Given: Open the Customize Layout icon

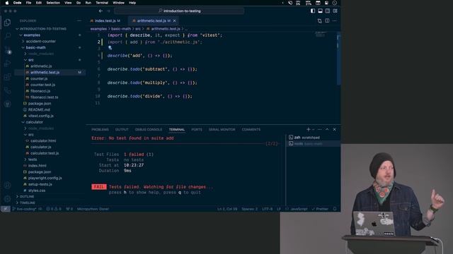Looking at the screenshot, I should click(x=335, y=11).
